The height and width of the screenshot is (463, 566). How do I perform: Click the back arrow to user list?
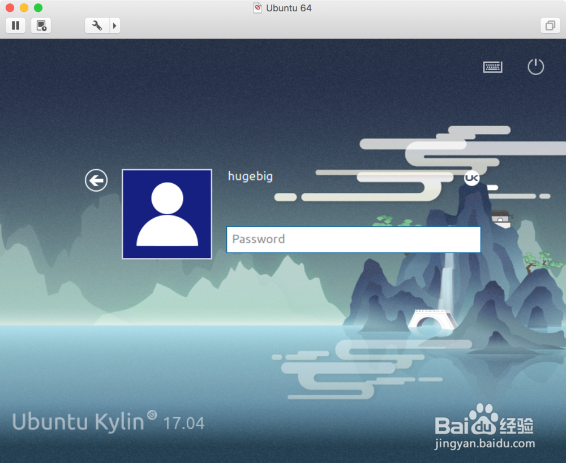pos(96,180)
